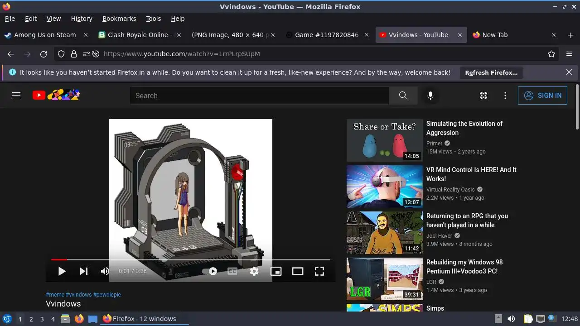Toggle autoplay switch in the player
This screenshot has height=326, width=580.
pyautogui.click(x=210, y=271)
